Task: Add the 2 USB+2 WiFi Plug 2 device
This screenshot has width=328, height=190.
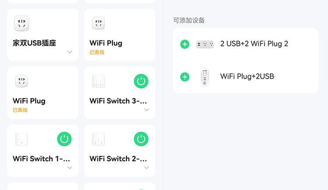Action: click(185, 44)
